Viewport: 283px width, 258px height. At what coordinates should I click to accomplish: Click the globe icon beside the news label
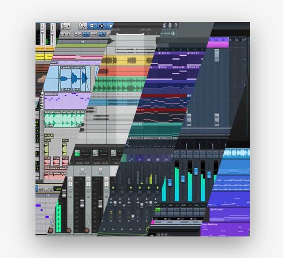[173, 33]
